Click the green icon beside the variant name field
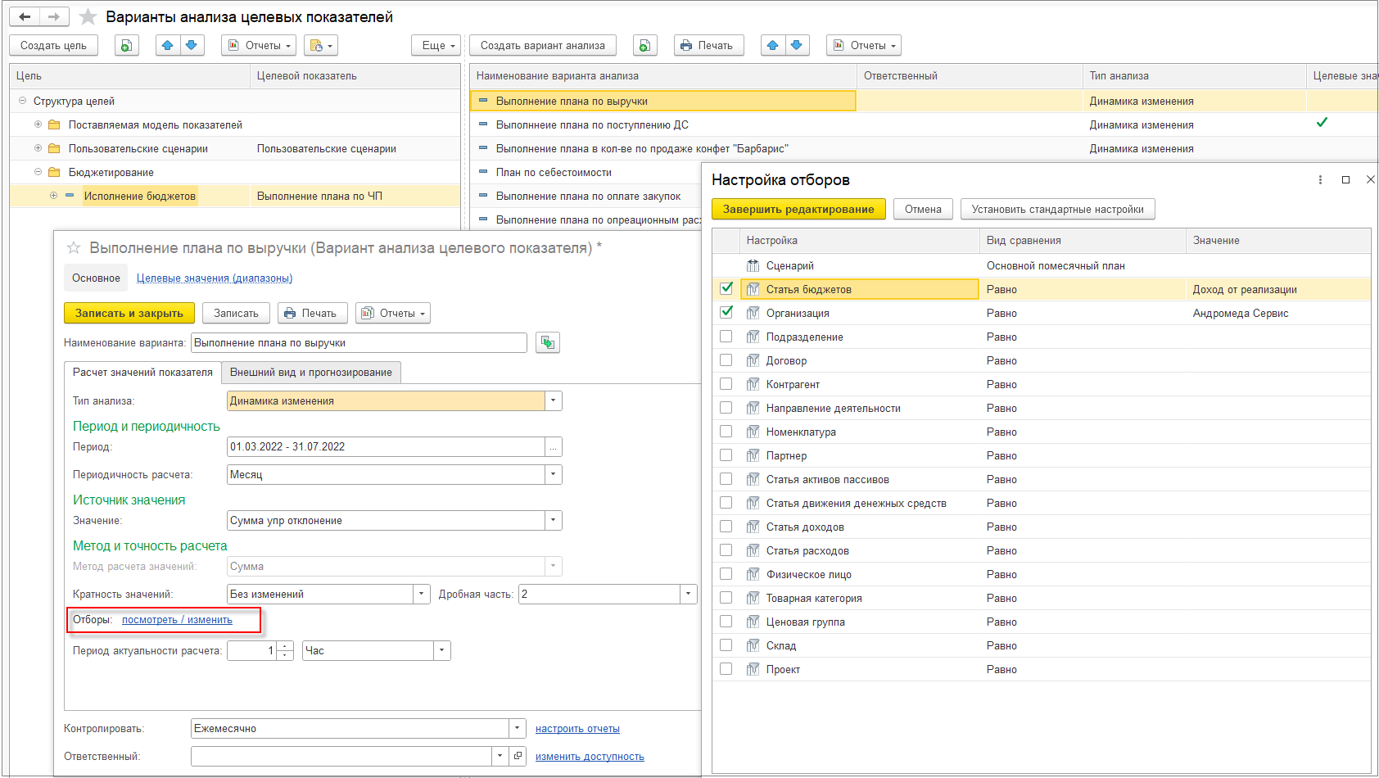This screenshot has height=778, width=1379. point(547,343)
